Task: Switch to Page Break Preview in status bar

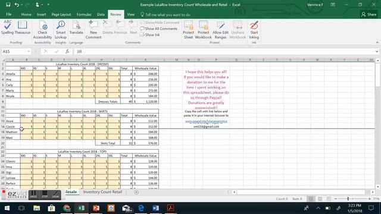Action: click(329, 199)
